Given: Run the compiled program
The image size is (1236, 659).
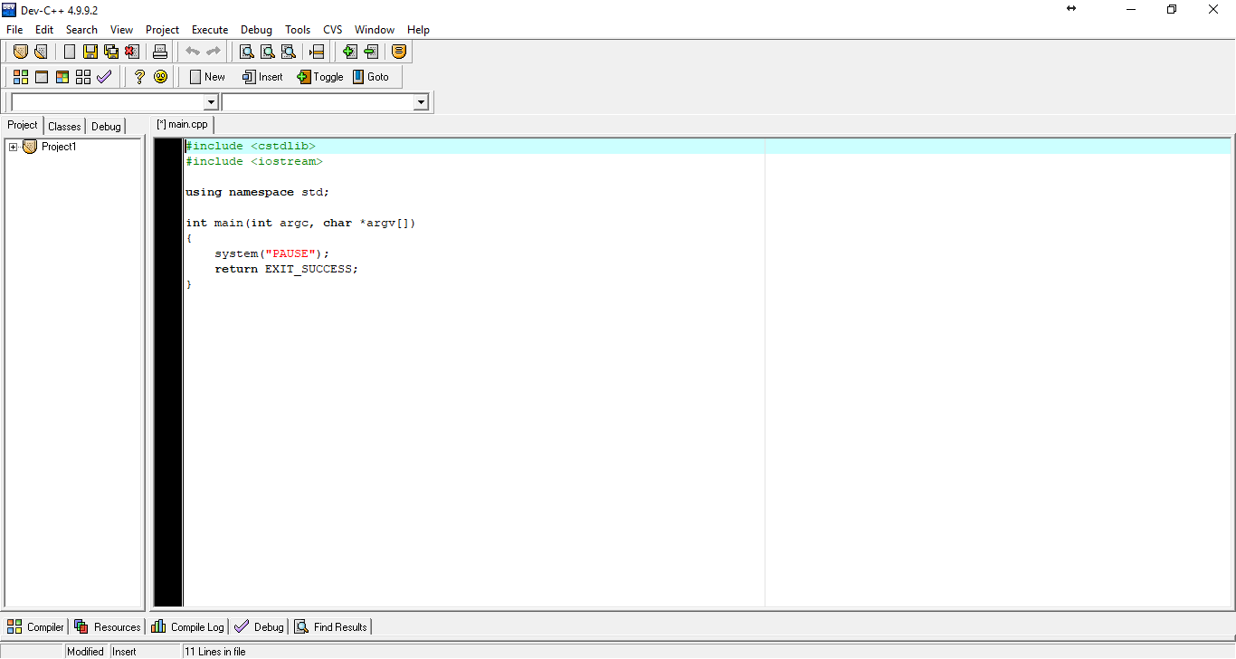Looking at the screenshot, I should (42, 76).
